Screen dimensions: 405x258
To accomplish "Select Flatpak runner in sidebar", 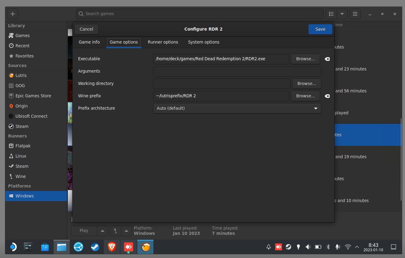I will tap(36, 146).
